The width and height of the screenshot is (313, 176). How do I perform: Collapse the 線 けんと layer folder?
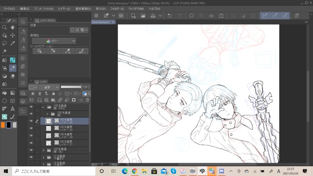(x=43, y=107)
